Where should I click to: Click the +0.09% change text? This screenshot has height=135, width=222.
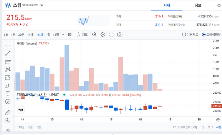(x=12, y=24)
